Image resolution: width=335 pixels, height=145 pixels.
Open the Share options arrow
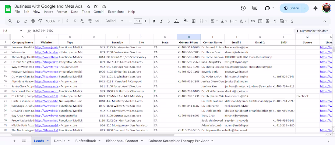click(305, 8)
